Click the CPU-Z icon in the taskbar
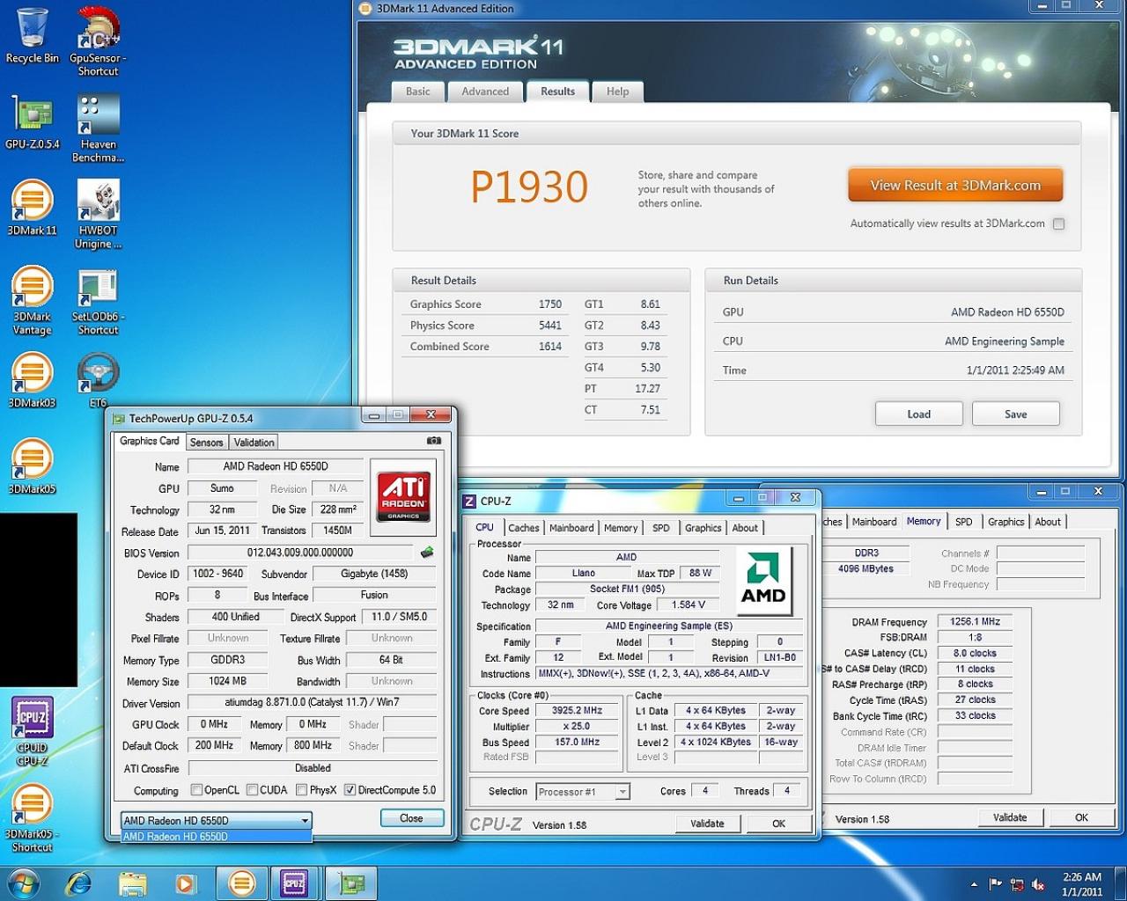This screenshot has width=1127, height=901. click(294, 883)
